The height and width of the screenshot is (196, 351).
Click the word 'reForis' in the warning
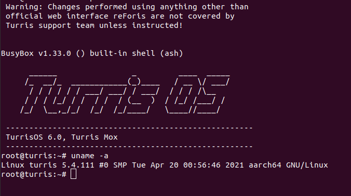129,16
